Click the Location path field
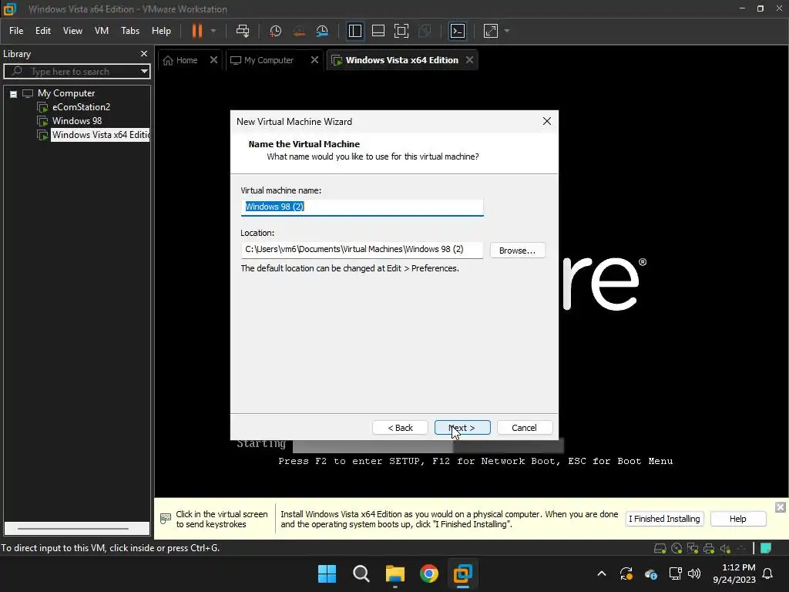Image resolution: width=789 pixels, height=592 pixels. pos(362,250)
